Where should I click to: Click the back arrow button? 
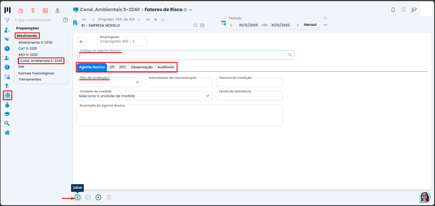(x=81, y=42)
